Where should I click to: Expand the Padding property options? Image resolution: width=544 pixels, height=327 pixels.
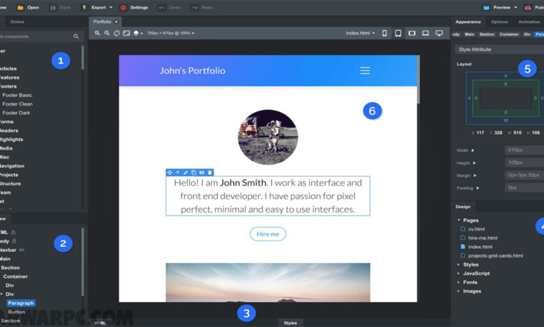[478, 188]
